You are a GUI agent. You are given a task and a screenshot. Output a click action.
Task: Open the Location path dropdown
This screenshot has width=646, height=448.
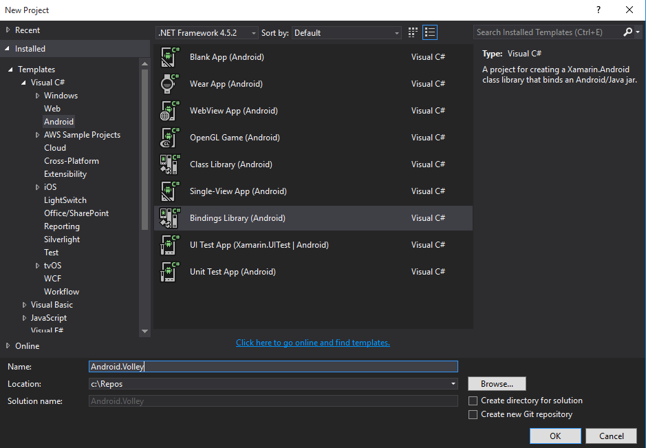[453, 383]
